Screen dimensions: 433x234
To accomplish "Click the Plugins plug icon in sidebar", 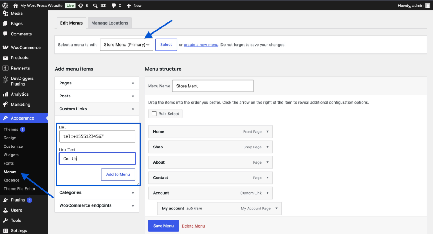I will [x=5, y=200].
